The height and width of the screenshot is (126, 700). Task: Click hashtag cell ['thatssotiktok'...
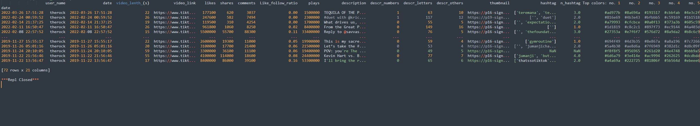pos(535,61)
